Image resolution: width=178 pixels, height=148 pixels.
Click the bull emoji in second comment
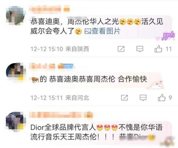35,80
